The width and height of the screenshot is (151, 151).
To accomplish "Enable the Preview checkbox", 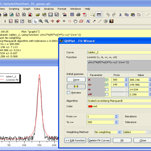I will click(68, 92).
